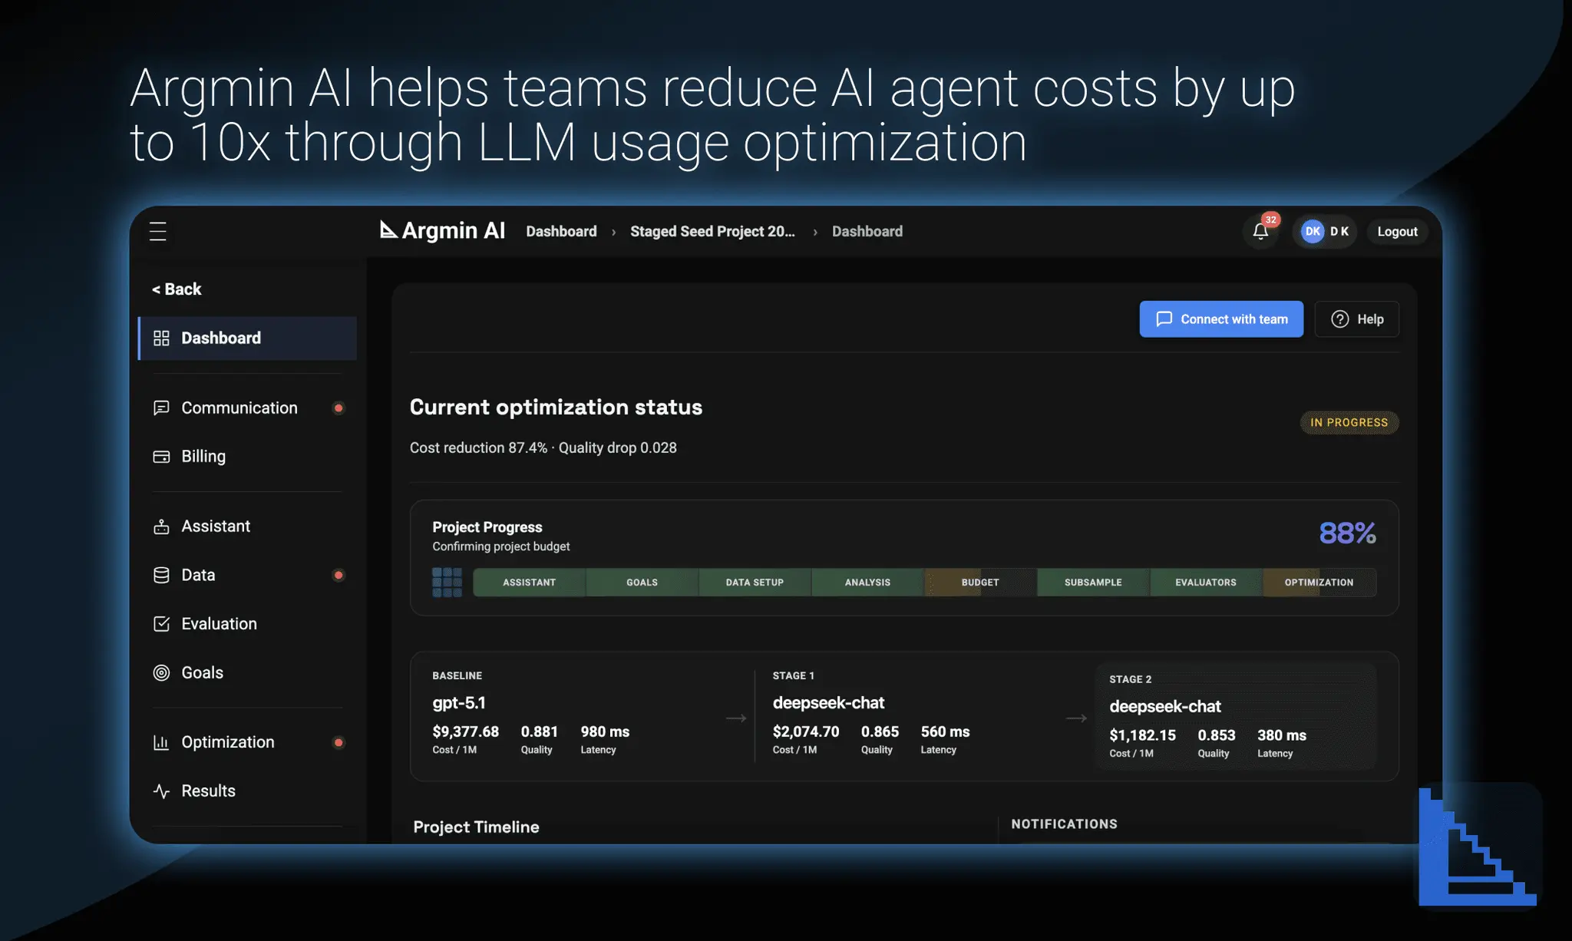Go to Billing in the sidebar
1572x941 pixels.
coord(247,457)
